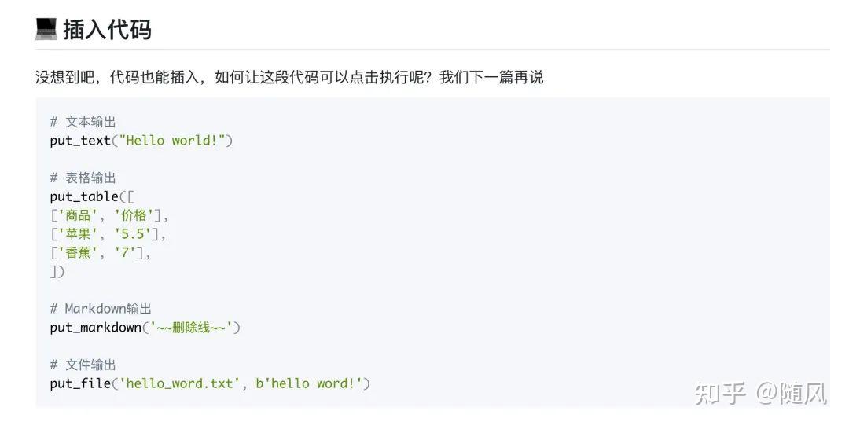Click the intro paragraph about executing code
This screenshot has width=849, height=429.
(289, 77)
